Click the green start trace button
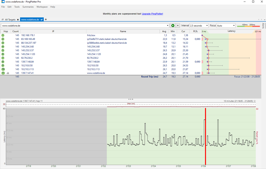The image size is (266, 169). coord(173,26)
